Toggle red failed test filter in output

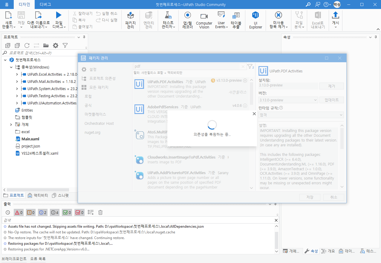(x=79, y=212)
